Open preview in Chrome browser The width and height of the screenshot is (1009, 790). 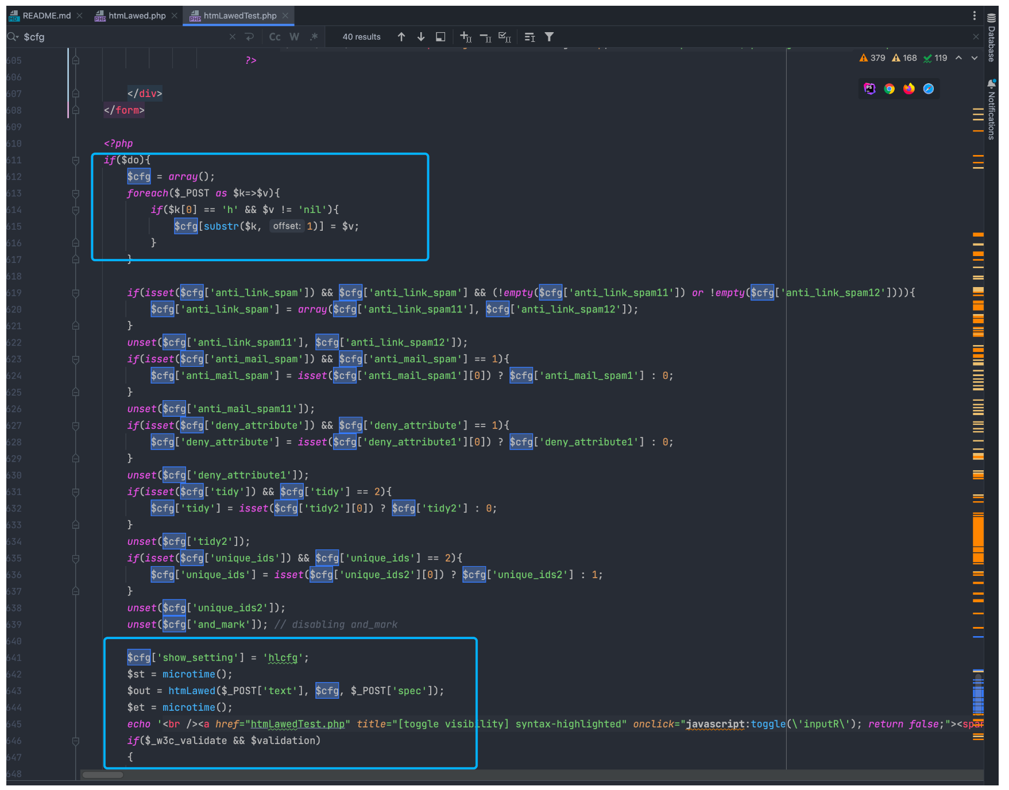coord(889,89)
